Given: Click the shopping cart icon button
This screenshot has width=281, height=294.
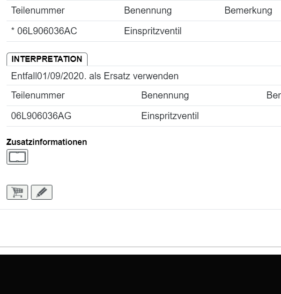Looking at the screenshot, I should (x=17, y=192).
